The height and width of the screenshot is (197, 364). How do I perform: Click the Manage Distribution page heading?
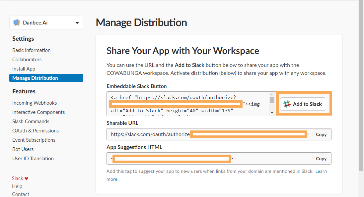tap(141, 23)
